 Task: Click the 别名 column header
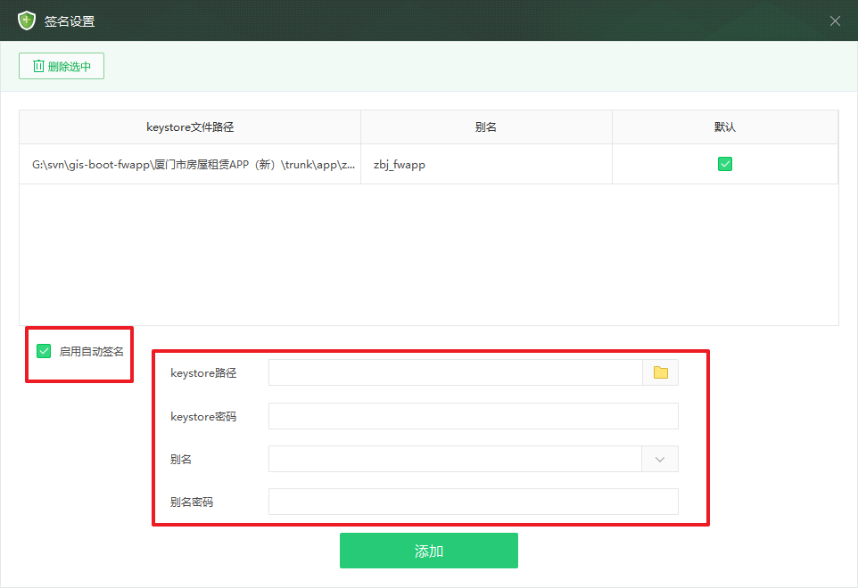point(486,127)
